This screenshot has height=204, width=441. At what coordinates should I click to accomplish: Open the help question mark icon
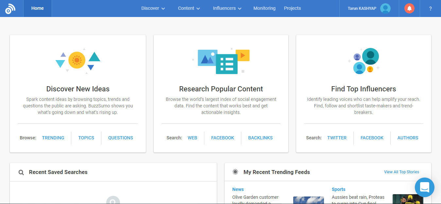tap(430, 9)
